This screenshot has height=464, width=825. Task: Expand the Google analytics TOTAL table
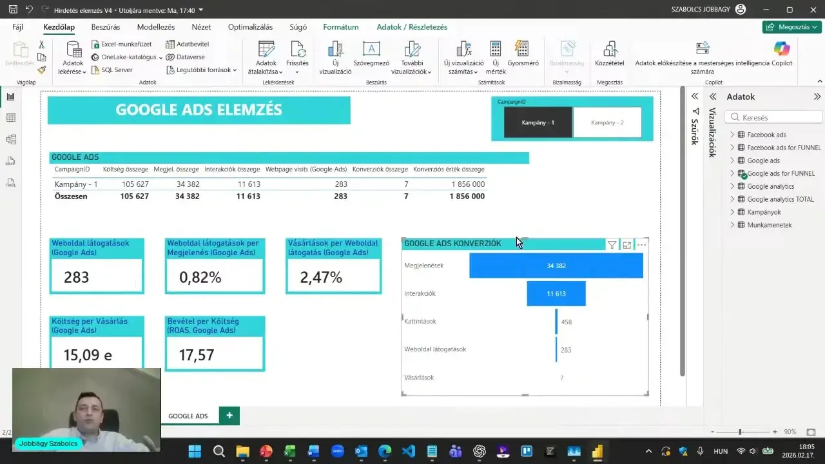tap(732, 199)
